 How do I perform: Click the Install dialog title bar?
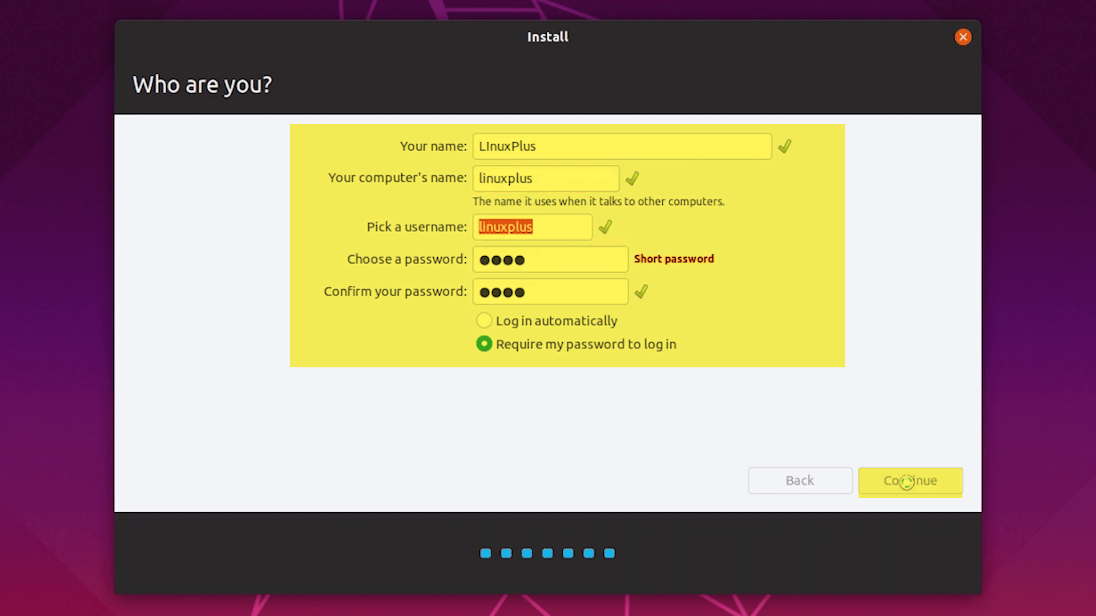click(548, 36)
